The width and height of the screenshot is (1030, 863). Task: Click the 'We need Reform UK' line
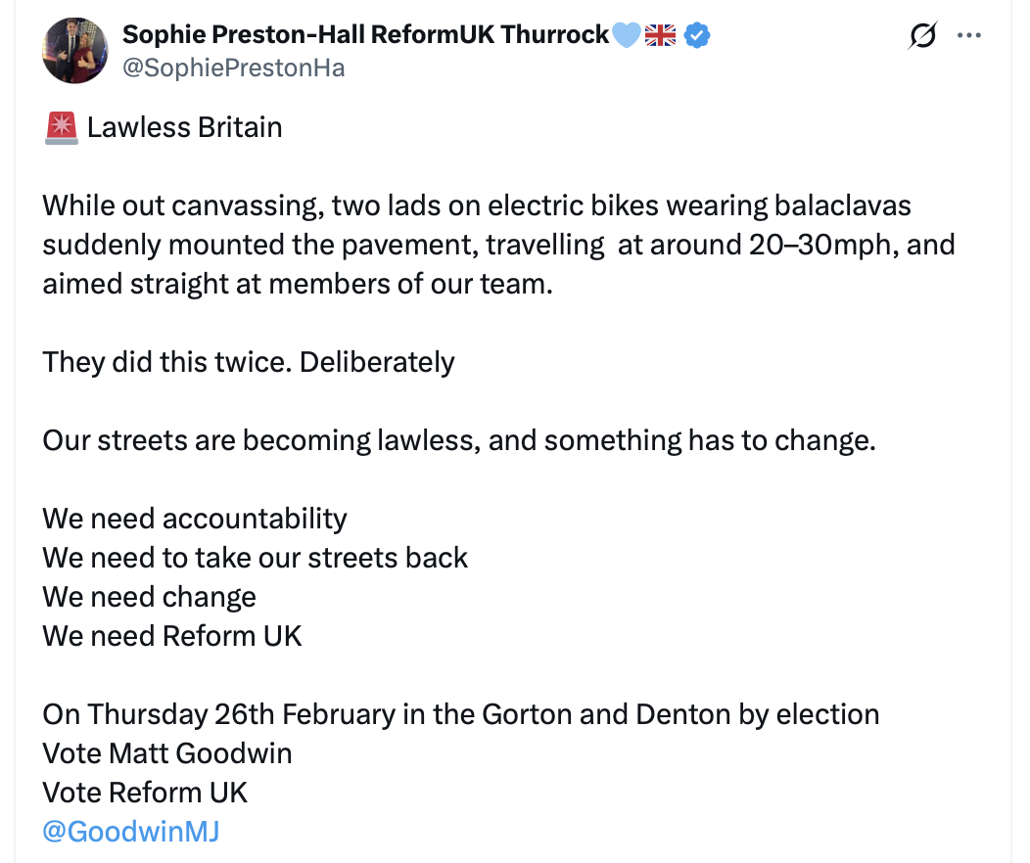pyautogui.click(x=172, y=636)
